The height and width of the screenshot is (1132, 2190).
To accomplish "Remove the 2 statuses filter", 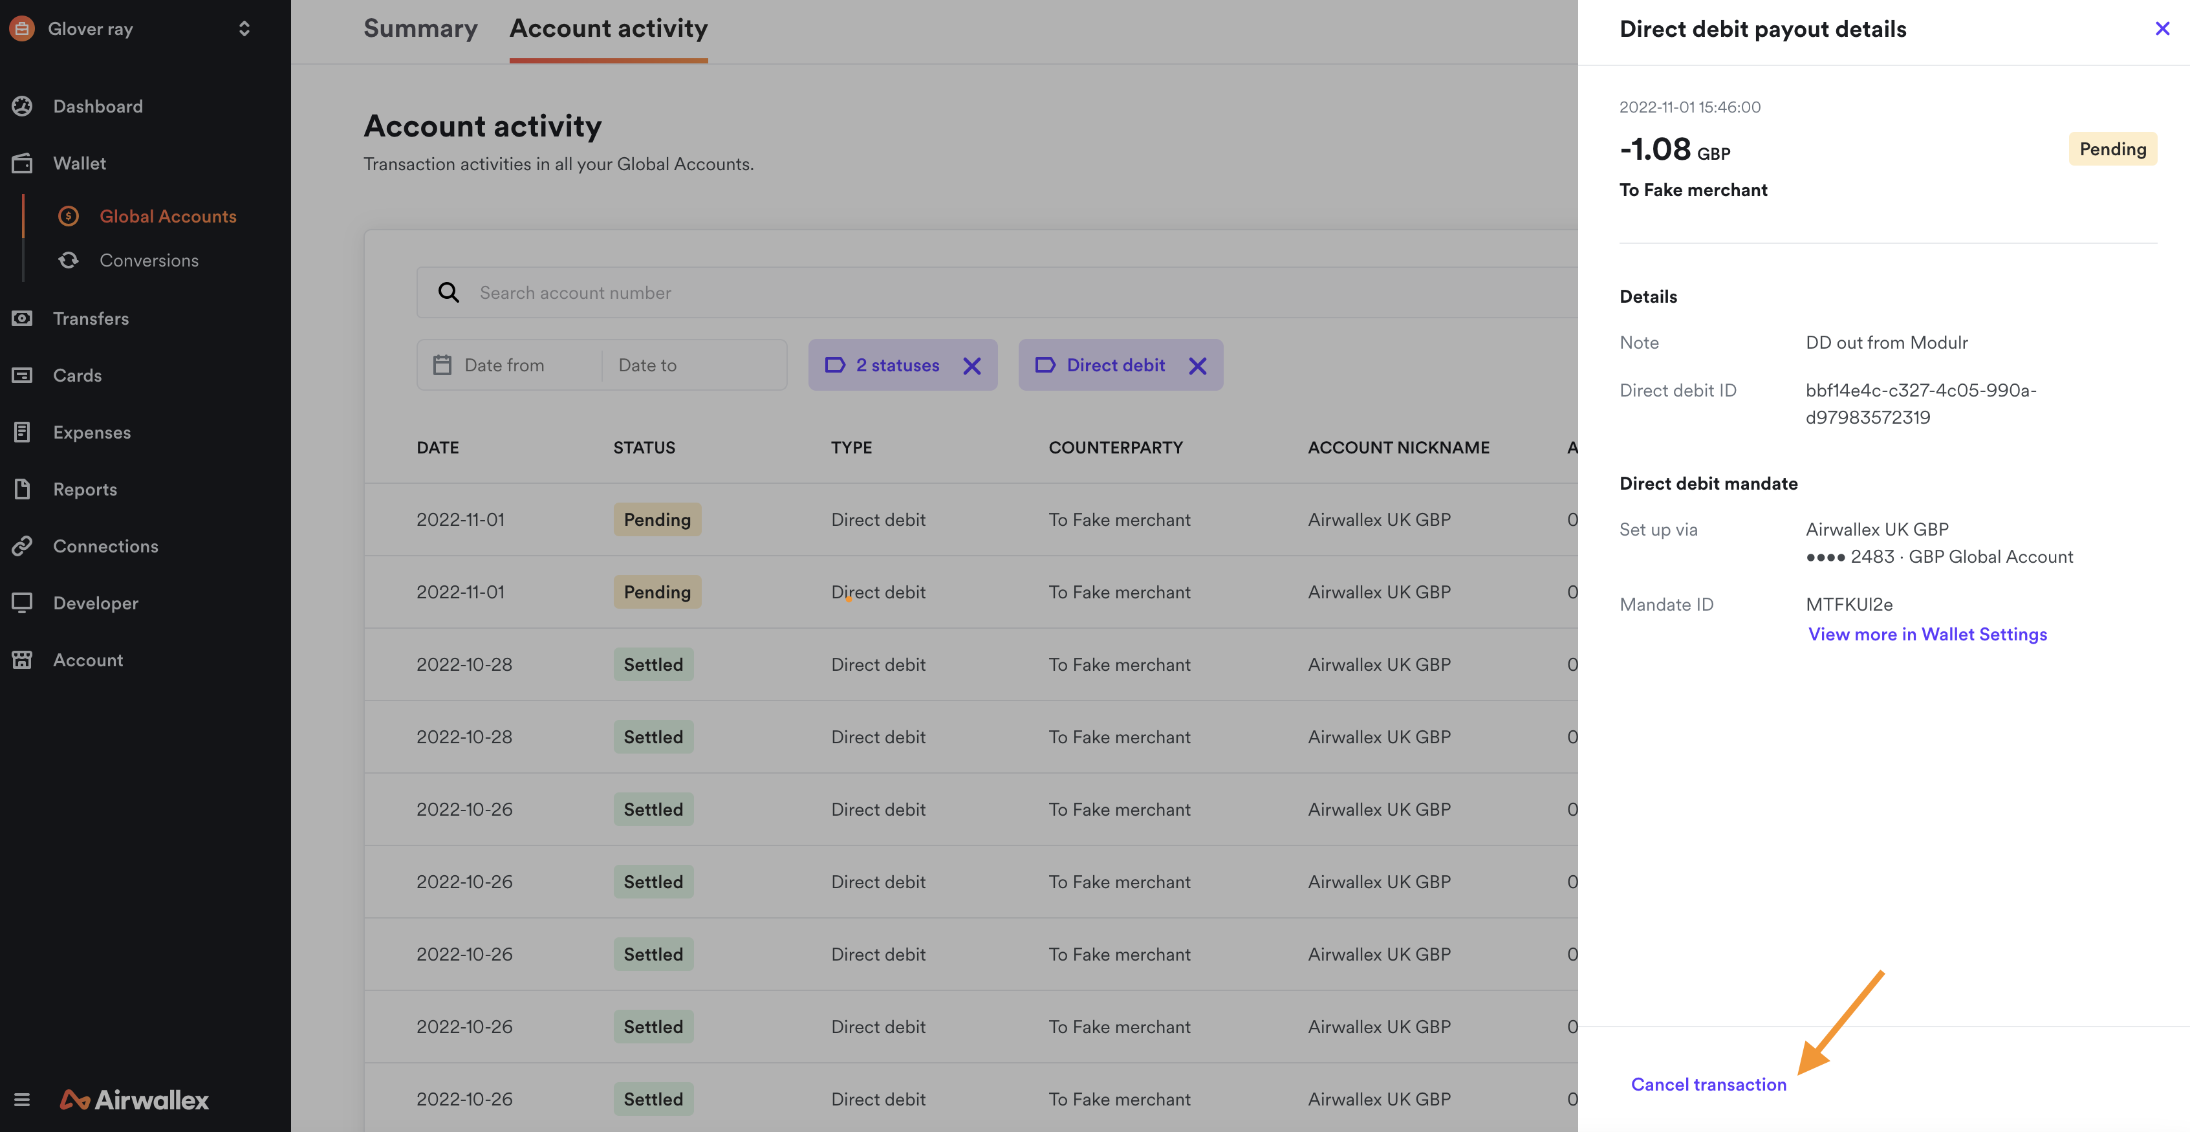I will tap(971, 365).
